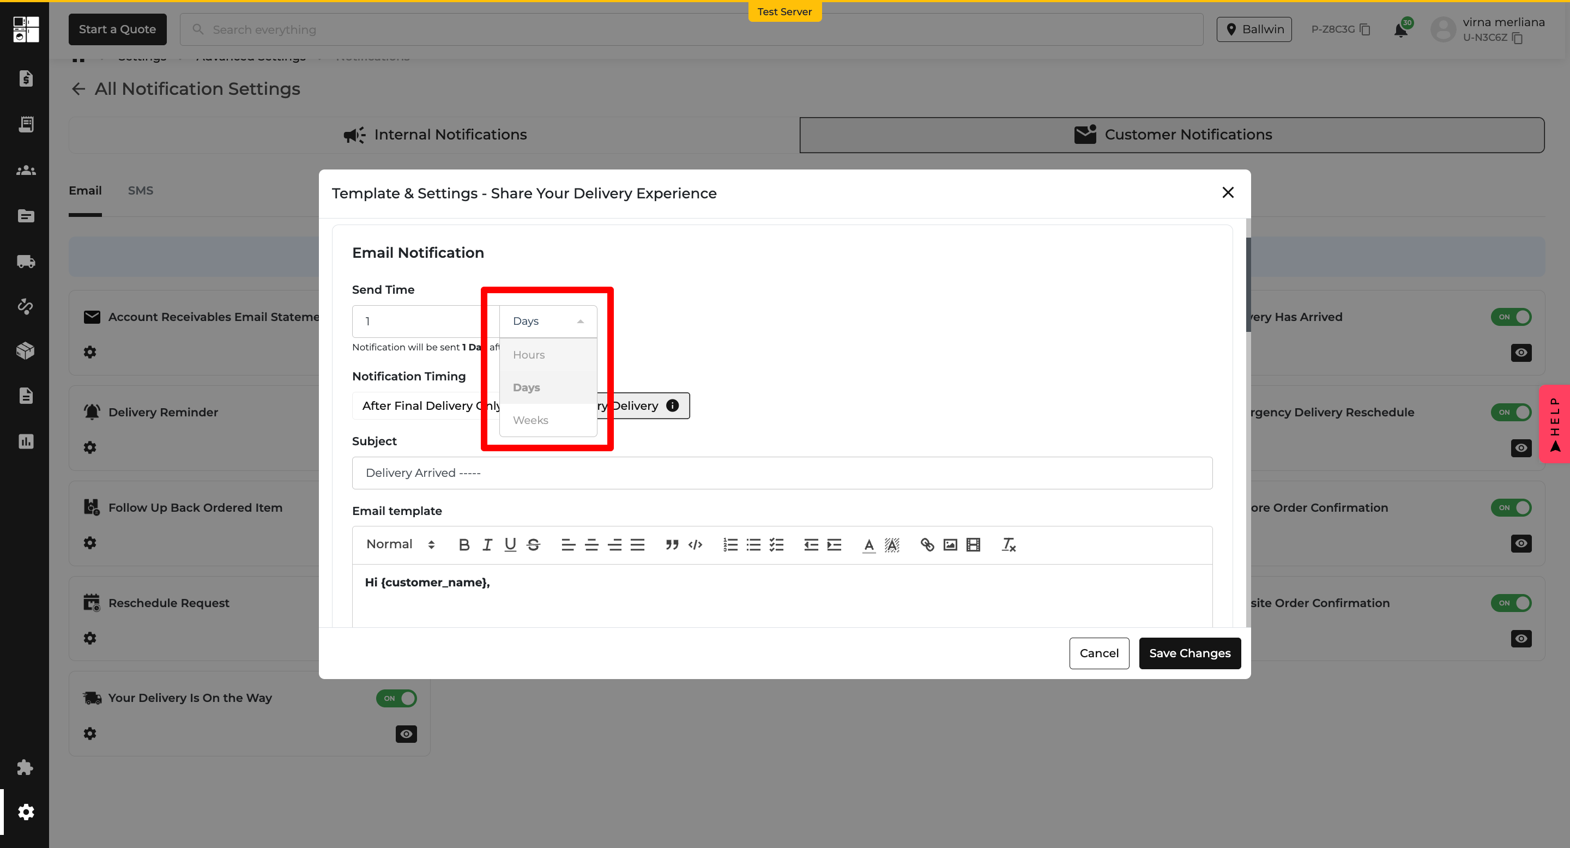Choose Weeks option in dropdown
The width and height of the screenshot is (1570, 848).
coord(530,420)
